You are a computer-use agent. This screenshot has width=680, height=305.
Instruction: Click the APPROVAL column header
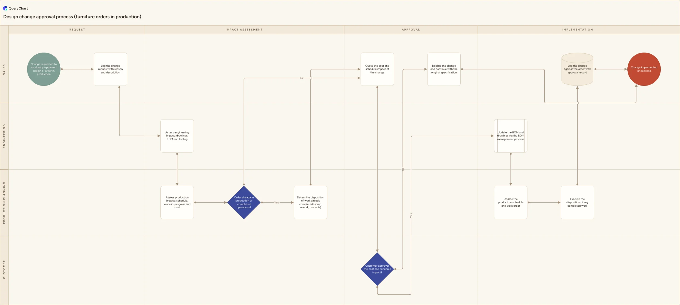tap(411, 30)
